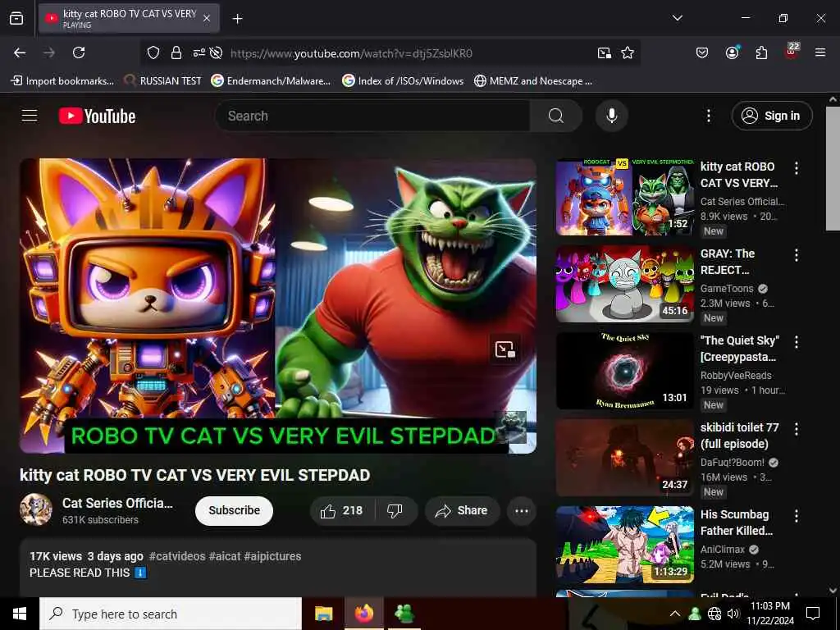This screenshot has height=630, width=840.
Task: Open RUSSIAN TEST bookmark
Action: tap(162, 81)
